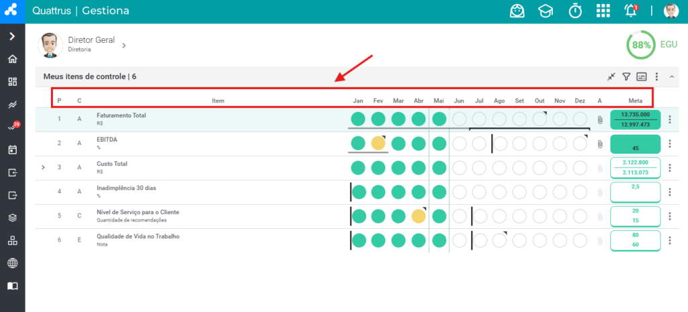
Task: Open the graduation cap training icon
Action: click(x=546, y=11)
